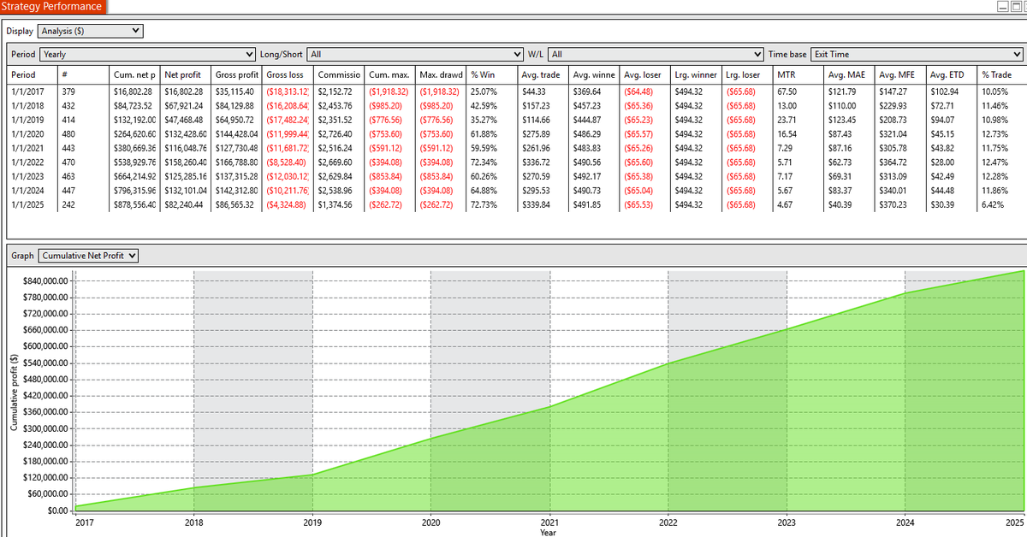The height and width of the screenshot is (537, 1027).
Task: Click the ($985.20) cumulative max drawdown cell
Action: tap(389, 105)
